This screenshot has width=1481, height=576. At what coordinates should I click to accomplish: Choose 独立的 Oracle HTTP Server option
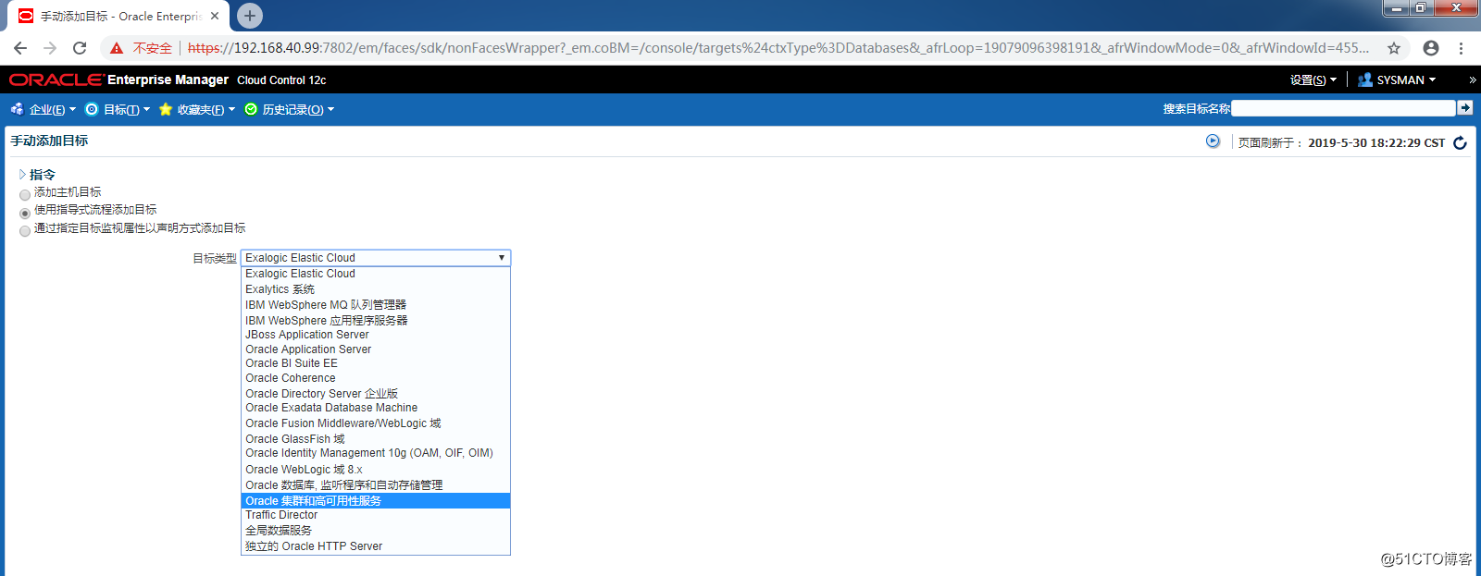[376, 546]
